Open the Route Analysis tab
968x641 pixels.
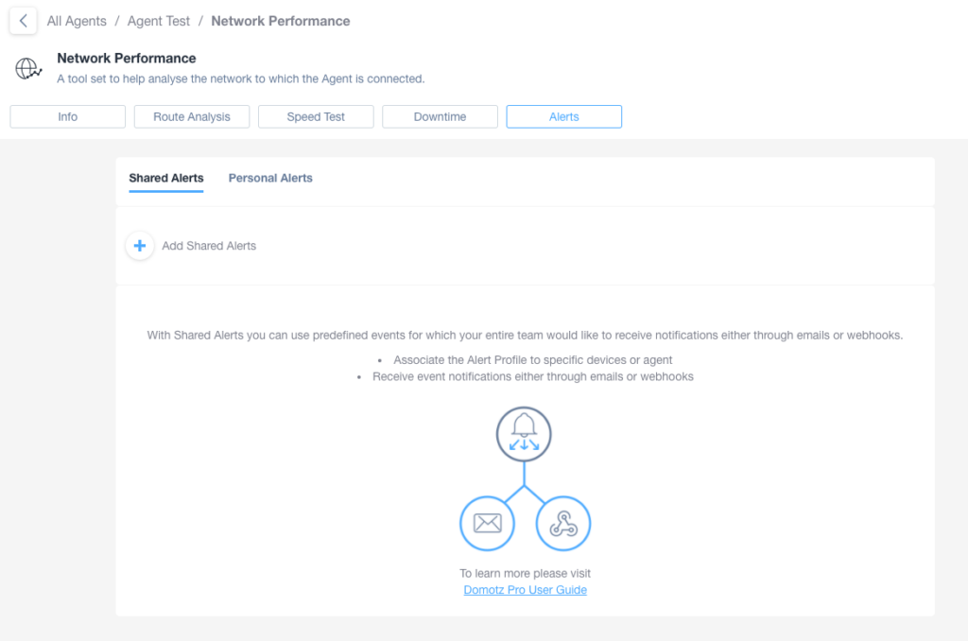pos(191,116)
